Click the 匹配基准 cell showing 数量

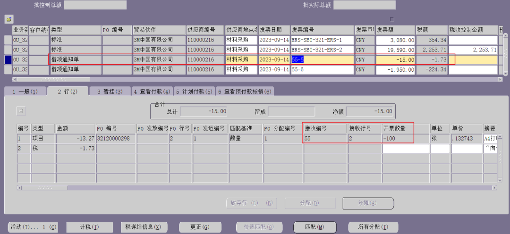point(246,139)
